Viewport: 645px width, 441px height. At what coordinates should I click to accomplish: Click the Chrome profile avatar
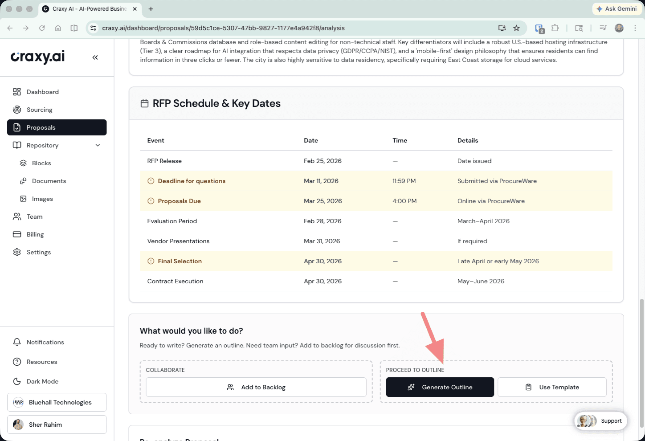[619, 28]
